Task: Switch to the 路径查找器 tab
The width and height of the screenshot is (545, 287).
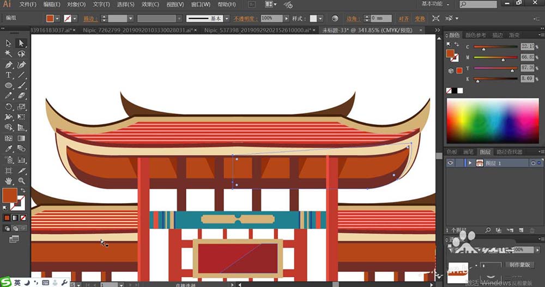Action: (509, 152)
